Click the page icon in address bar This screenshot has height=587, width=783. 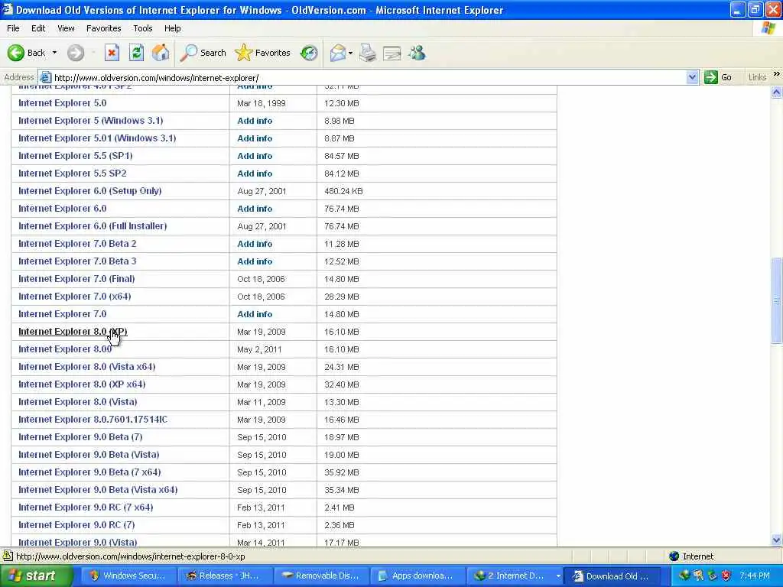[x=45, y=77]
